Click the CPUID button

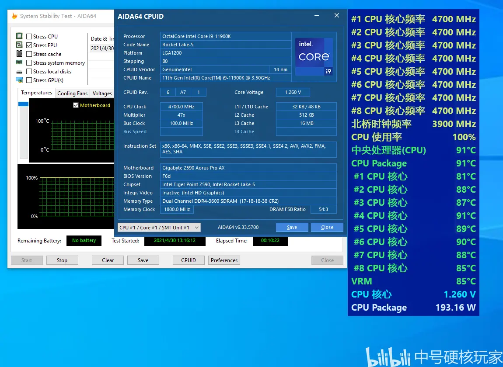[189, 260]
